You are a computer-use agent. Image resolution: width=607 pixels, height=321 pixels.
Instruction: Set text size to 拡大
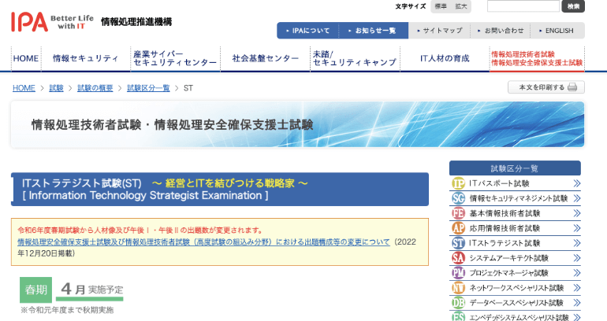(460, 6)
